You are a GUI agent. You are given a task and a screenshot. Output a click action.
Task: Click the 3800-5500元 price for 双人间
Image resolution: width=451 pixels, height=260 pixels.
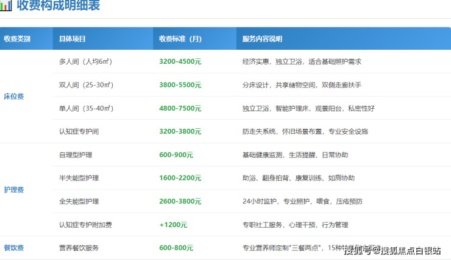coord(180,85)
